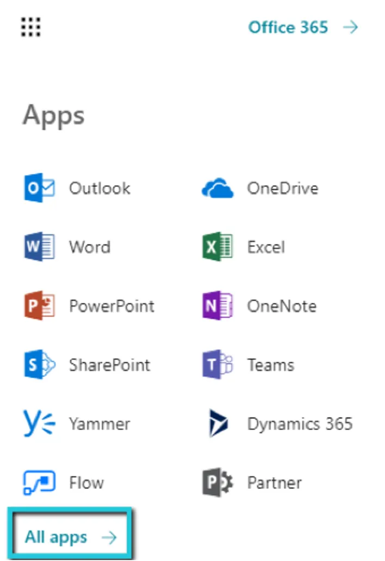The height and width of the screenshot is (561, 385).
Task: Open the app launcher waffle icon
Action: click(x=30, y=27)
